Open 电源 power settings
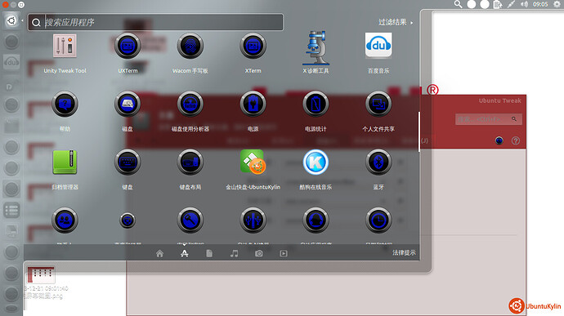 click(x=253, y=105)
